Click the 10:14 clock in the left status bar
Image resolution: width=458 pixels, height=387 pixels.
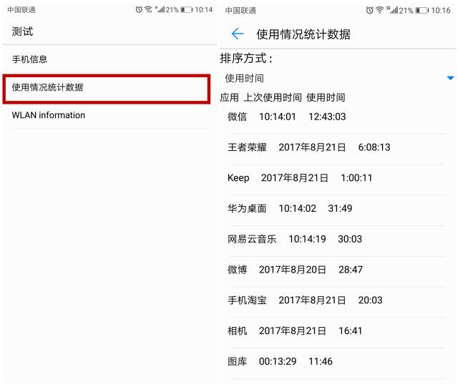pos(203,9)
